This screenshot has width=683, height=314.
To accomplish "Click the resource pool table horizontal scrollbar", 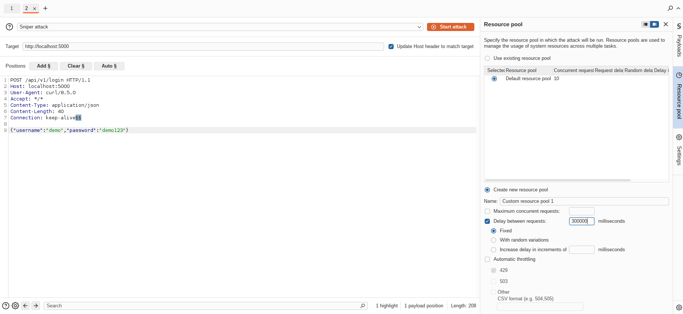I will 558,180.
